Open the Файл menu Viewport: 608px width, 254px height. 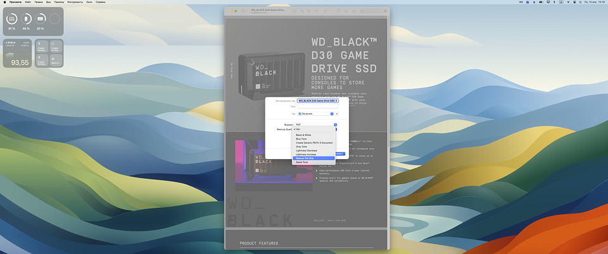(28, 2)
